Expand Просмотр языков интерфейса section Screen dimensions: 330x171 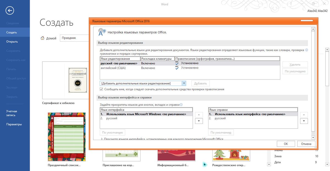point(102,139)
